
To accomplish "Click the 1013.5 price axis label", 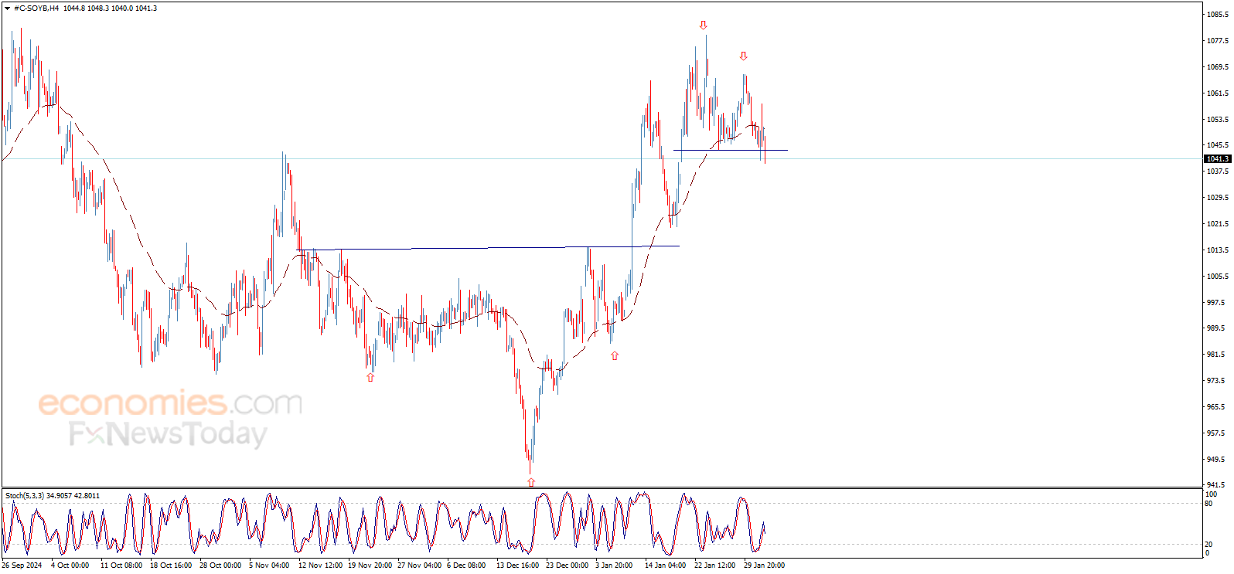I will click(1218, 250).
